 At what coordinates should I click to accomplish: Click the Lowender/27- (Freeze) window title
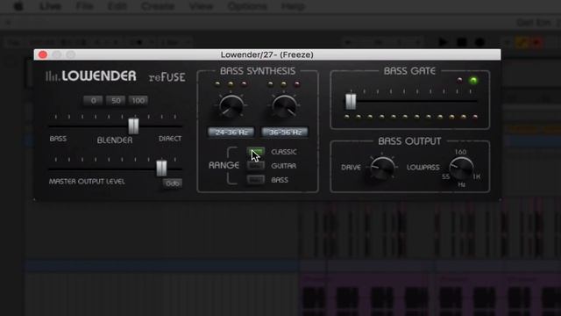pyautogui.click(x=266, y=54)
